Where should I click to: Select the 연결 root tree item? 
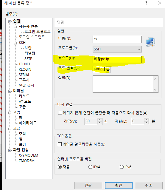tap(17, 21)
